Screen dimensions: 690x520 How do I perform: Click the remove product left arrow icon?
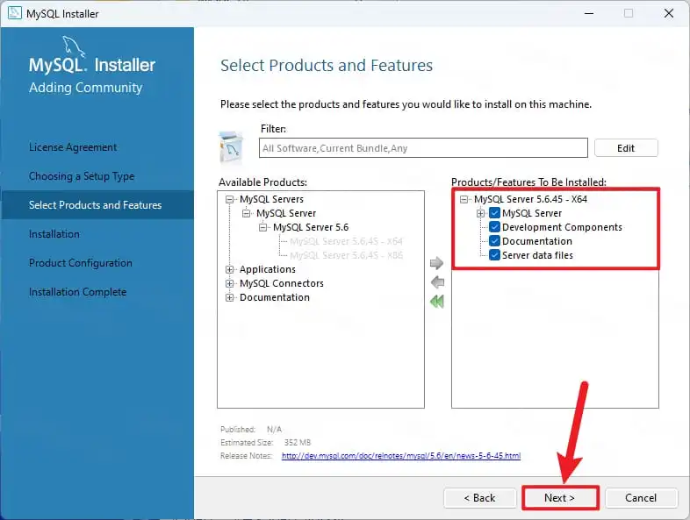(x=437, y=282)
